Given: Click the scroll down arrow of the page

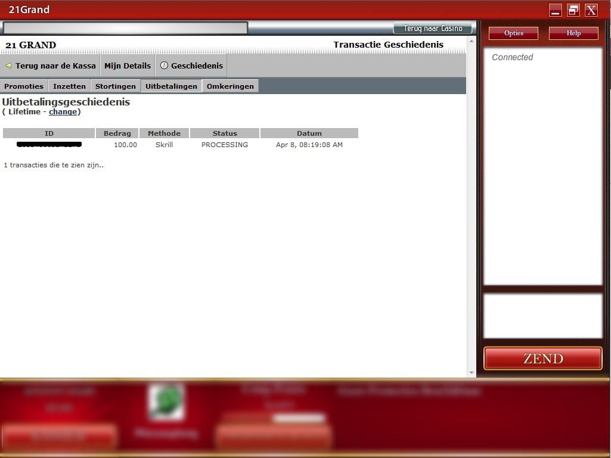Looking at the screenshot, I should [x=472, y=373].
